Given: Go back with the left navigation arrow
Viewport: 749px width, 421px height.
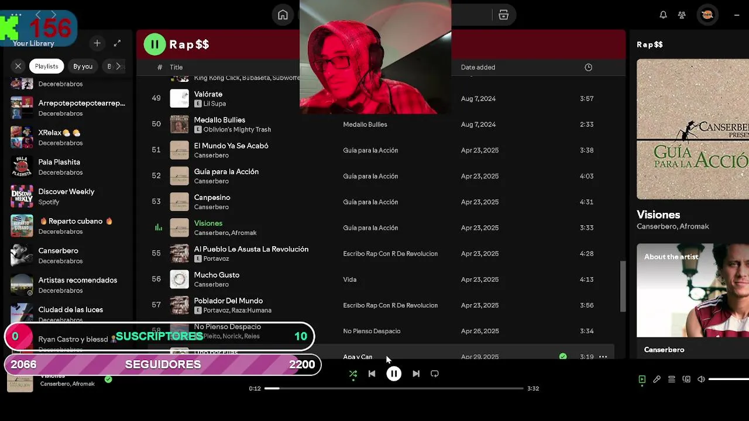Looking at the screenshot, I should (39, 15).
